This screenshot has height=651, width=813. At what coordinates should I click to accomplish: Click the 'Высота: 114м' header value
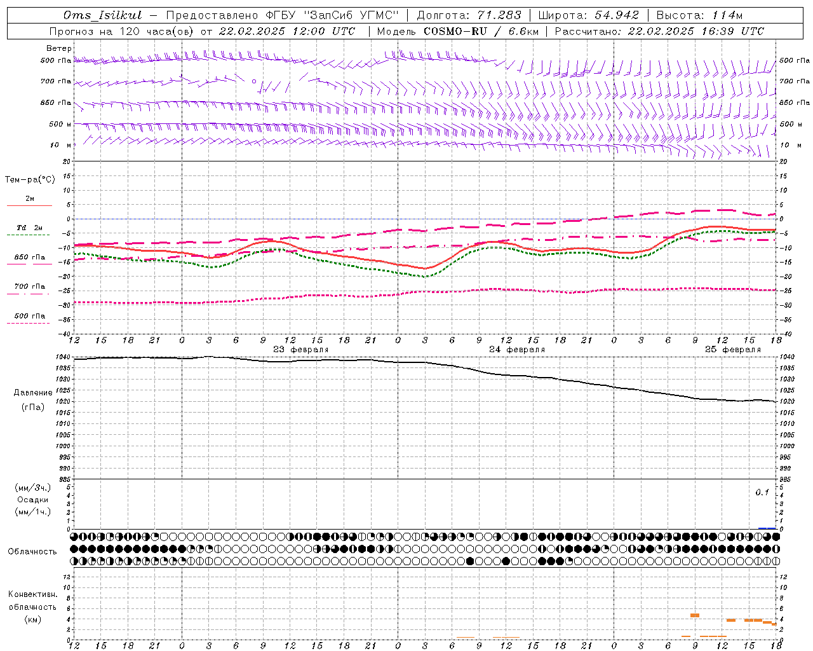(x=699, y=15)
